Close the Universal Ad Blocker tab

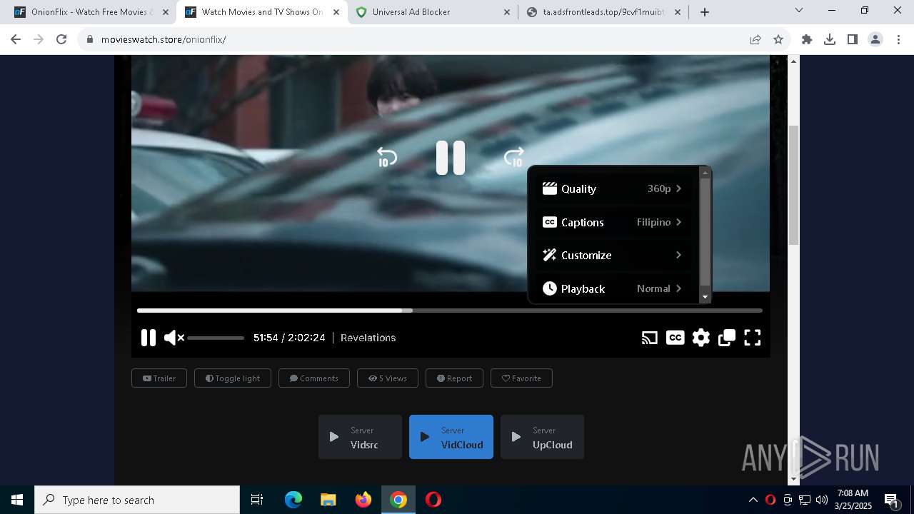pos(507,12)
